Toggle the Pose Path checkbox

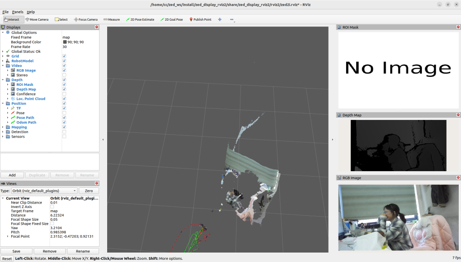coord(64,118)
